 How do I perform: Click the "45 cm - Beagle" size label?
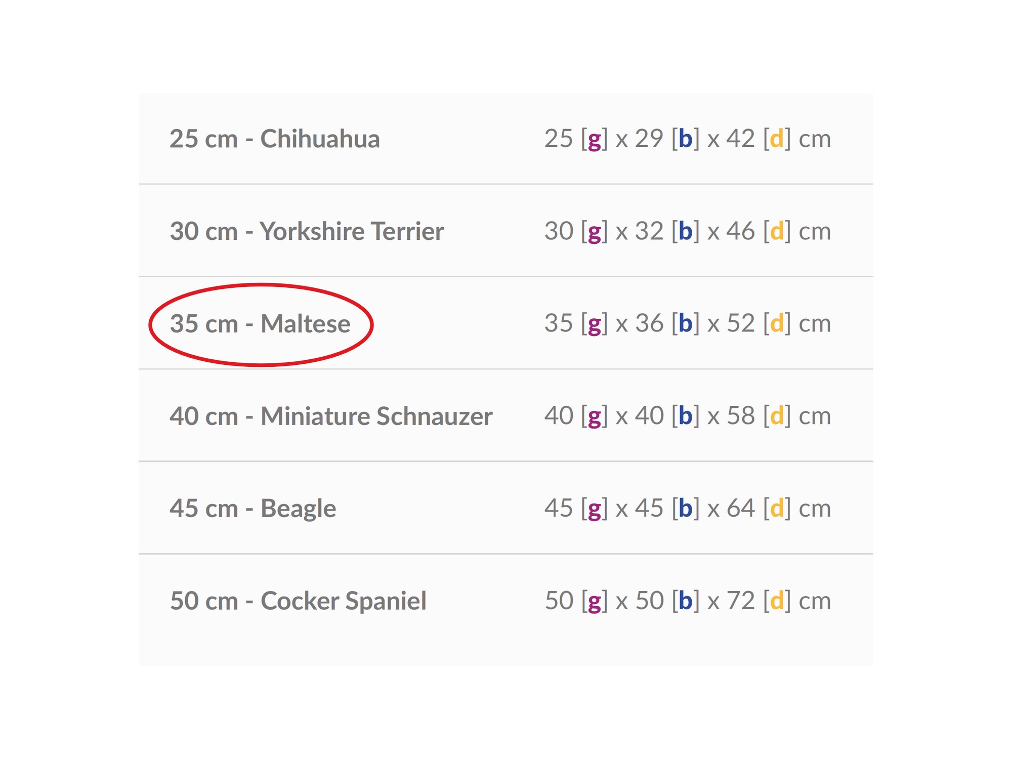(252, 509)
